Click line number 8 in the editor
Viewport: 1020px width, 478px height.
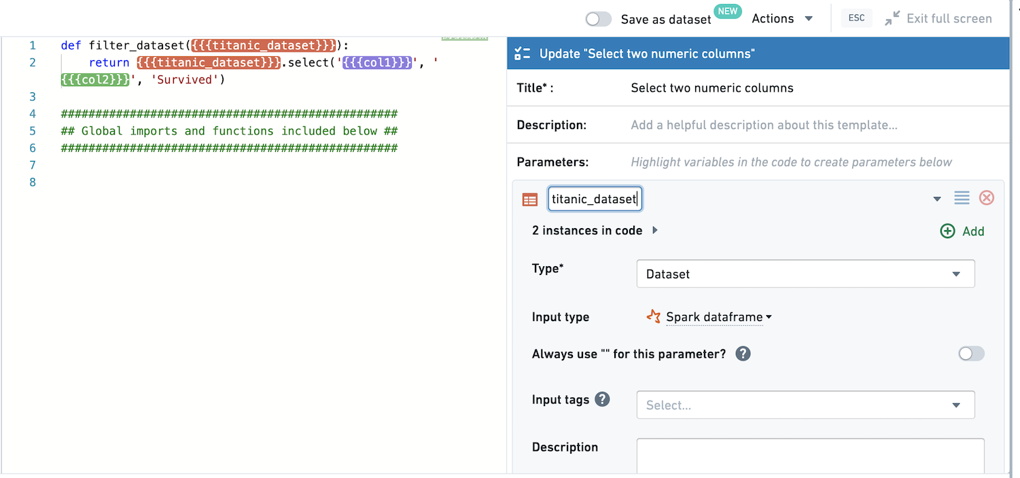pos(33,182)
